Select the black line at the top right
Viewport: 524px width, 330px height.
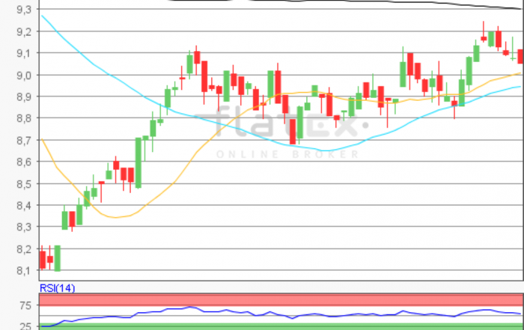pyautogui.click(x=479, y=5)
